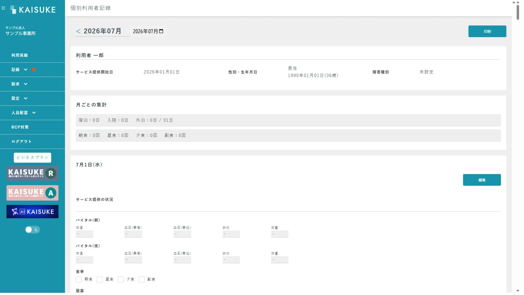This screenshot has height=295, width=524.
Task: Click the 宿泊:0日 summary value
Action: point(89,120)
